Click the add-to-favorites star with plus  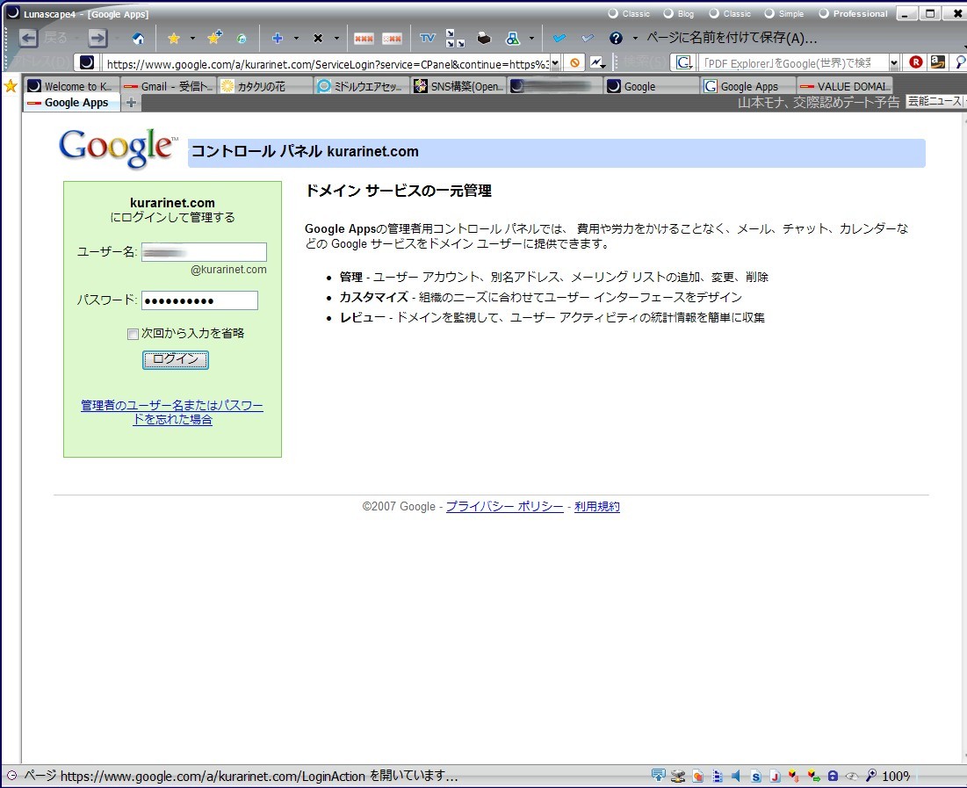(214, 38)
